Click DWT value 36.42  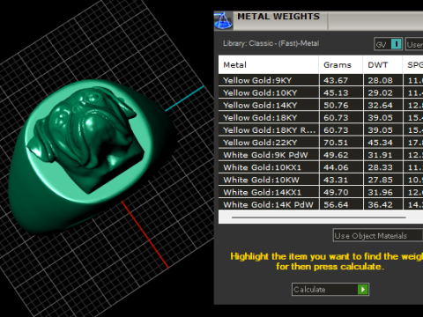point(381,204)
